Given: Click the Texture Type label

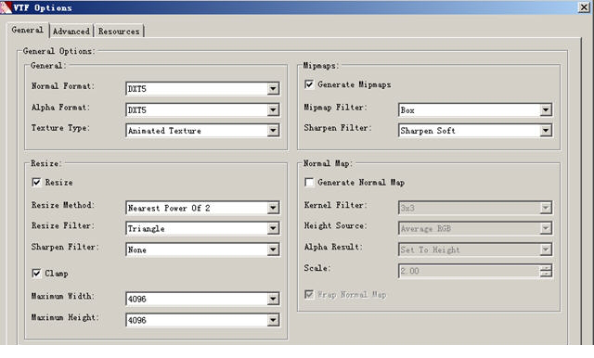Looking at the screenshot, I should click(x=60, y=128).
